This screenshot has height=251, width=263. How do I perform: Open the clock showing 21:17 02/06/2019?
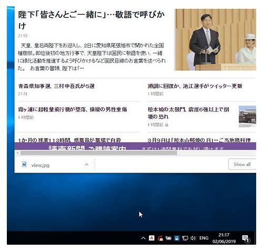point(224,238)
